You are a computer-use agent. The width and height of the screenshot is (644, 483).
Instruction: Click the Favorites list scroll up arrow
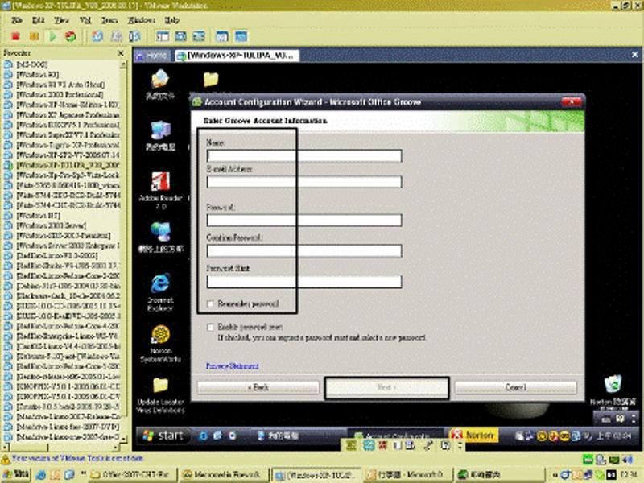(x=123, y=65)
